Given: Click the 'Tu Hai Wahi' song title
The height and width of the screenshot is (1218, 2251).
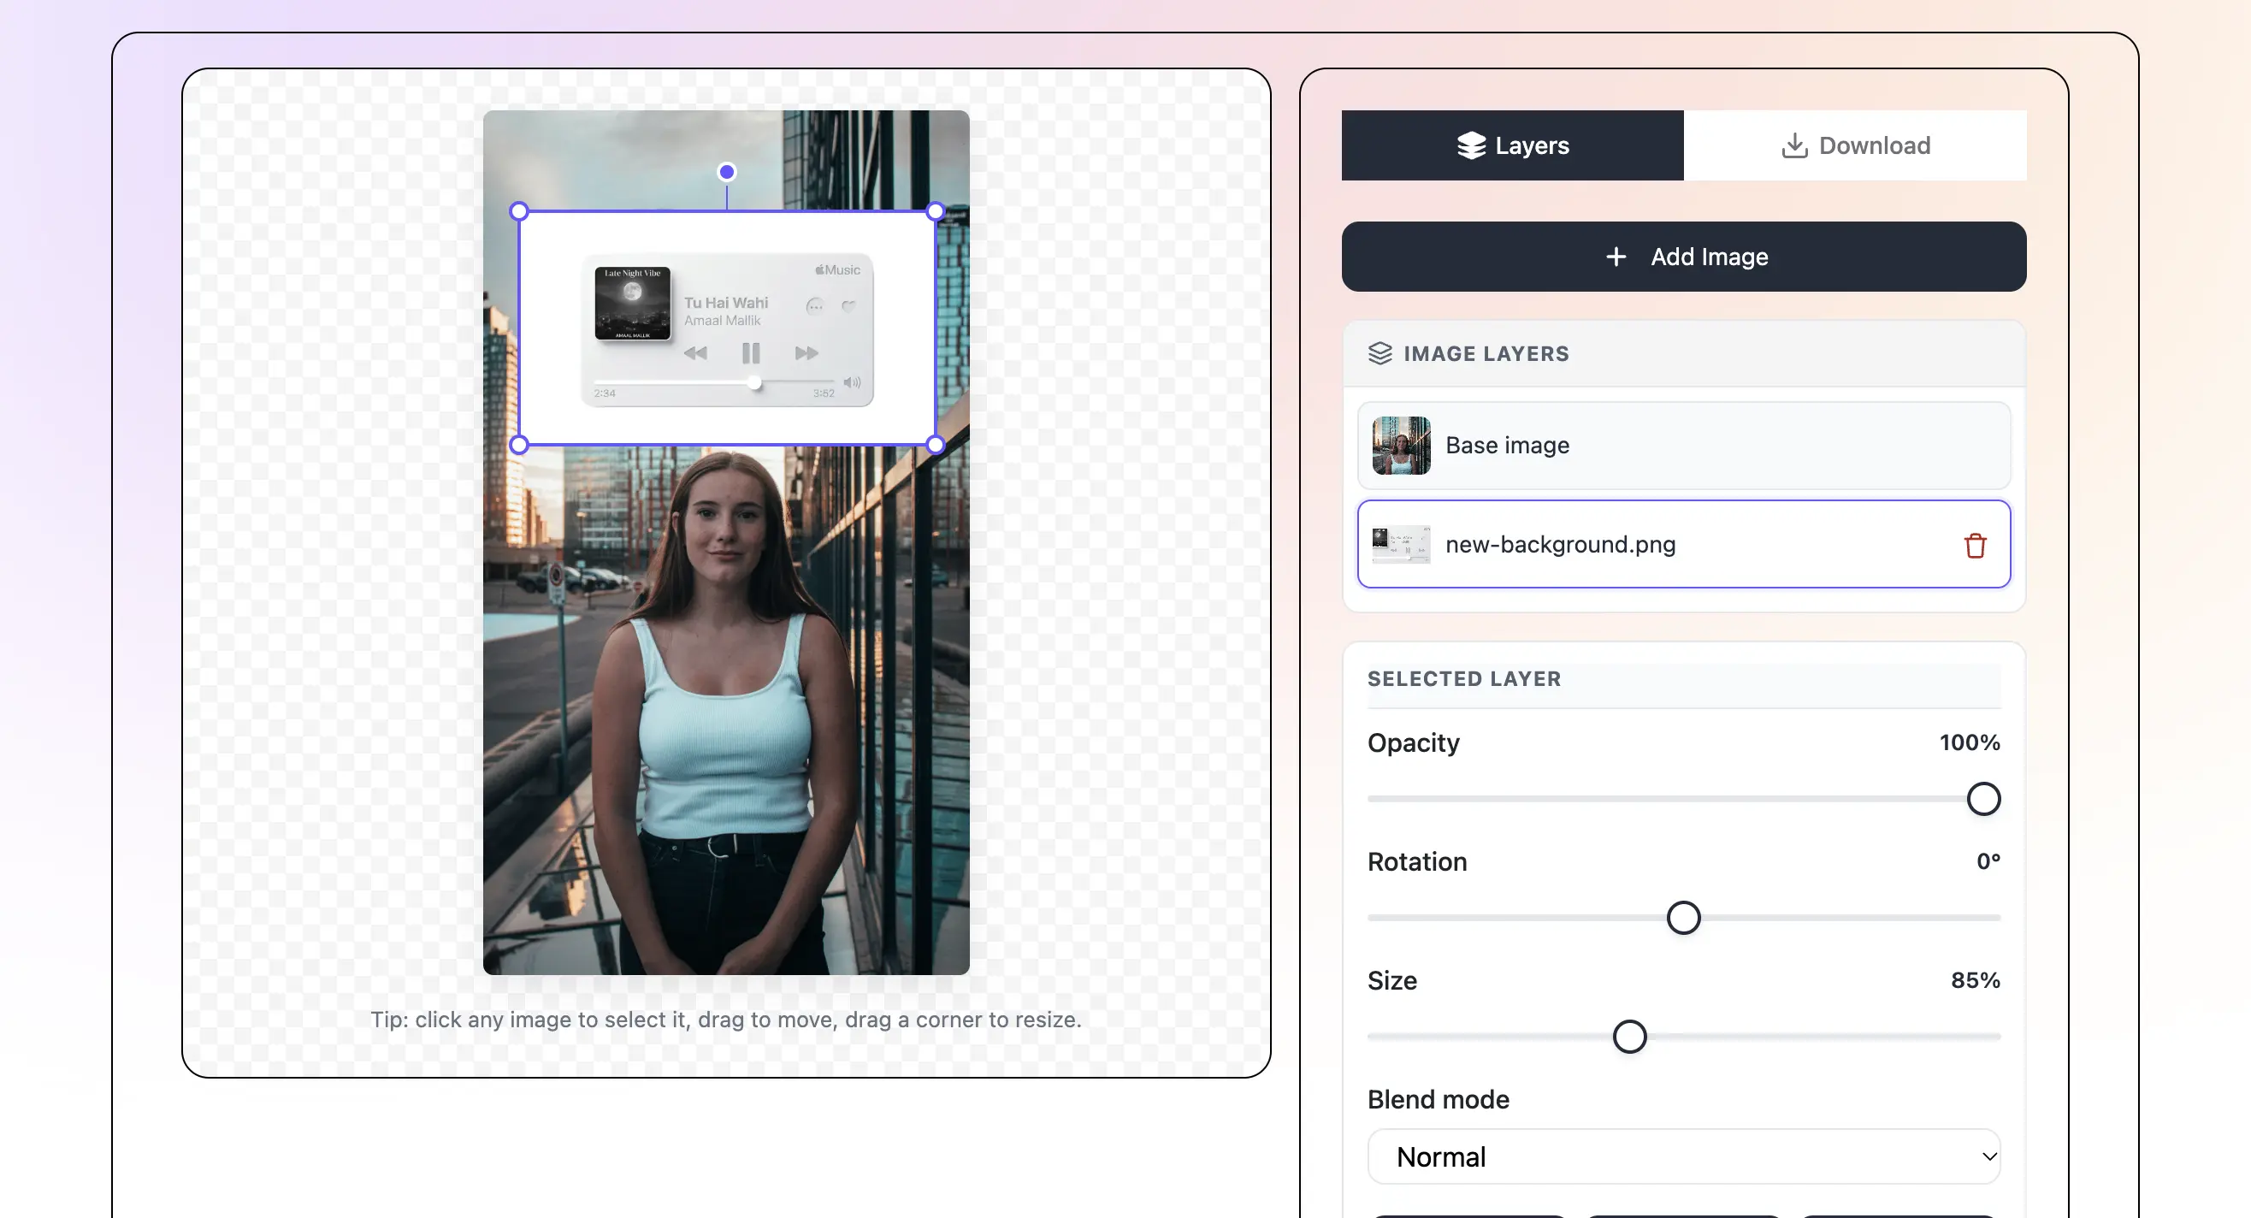Looking at the screenshot, I should click(726, 302).
